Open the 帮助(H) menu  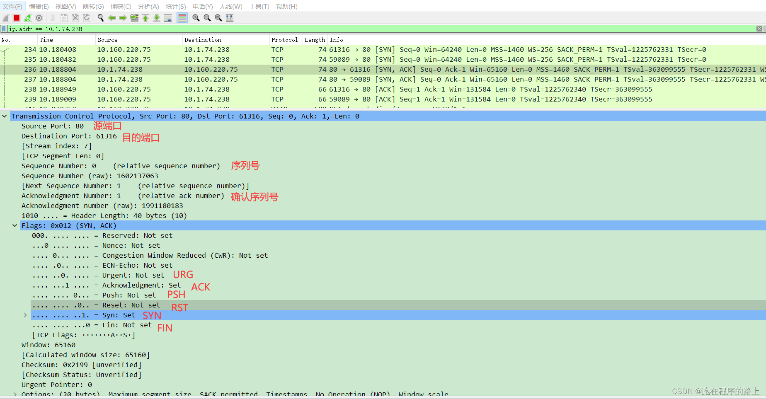point(287,7)
